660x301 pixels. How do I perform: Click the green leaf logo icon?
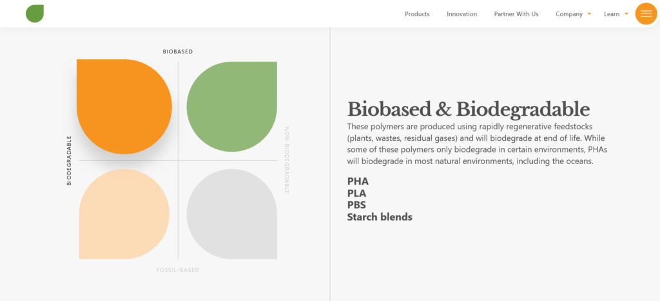click(35, 14)
